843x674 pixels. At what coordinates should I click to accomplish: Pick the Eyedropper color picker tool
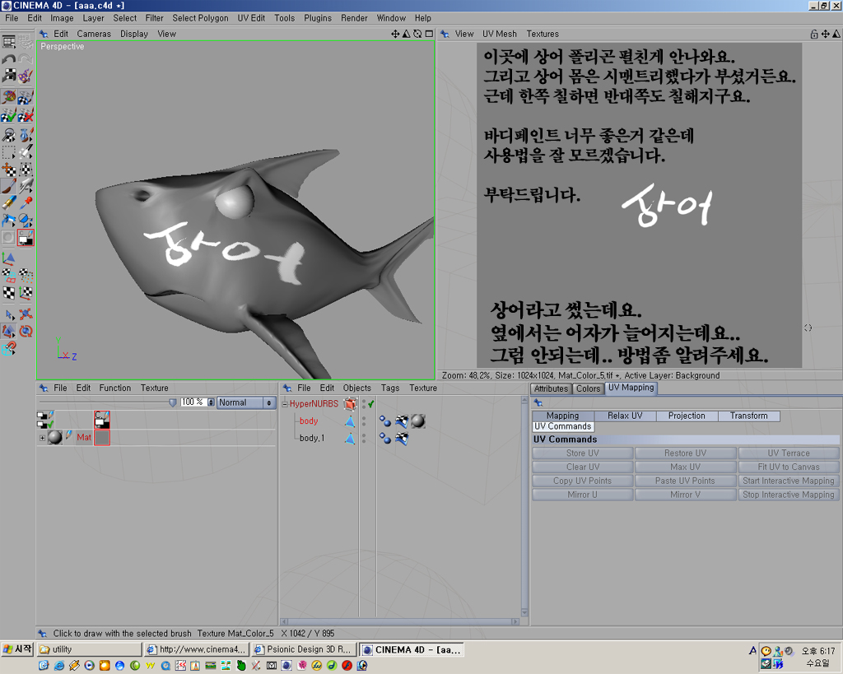pos(26,203)
